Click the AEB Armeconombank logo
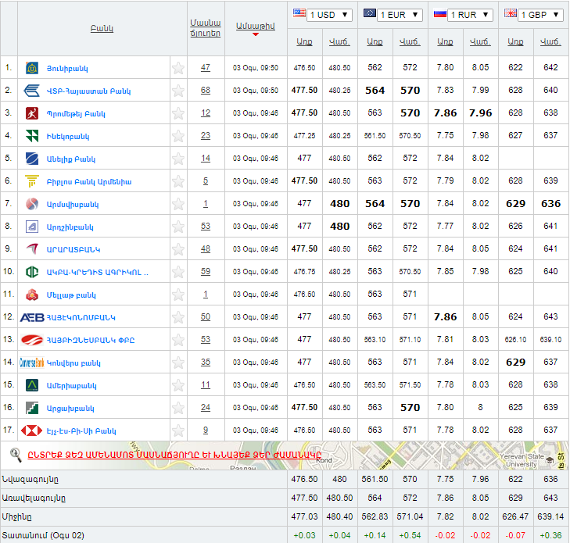The width and height of the screenshot is (570, 543). (31, 317)
